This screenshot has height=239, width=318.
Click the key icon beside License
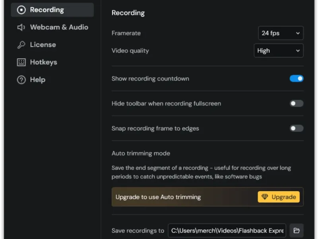click(21, 45)
